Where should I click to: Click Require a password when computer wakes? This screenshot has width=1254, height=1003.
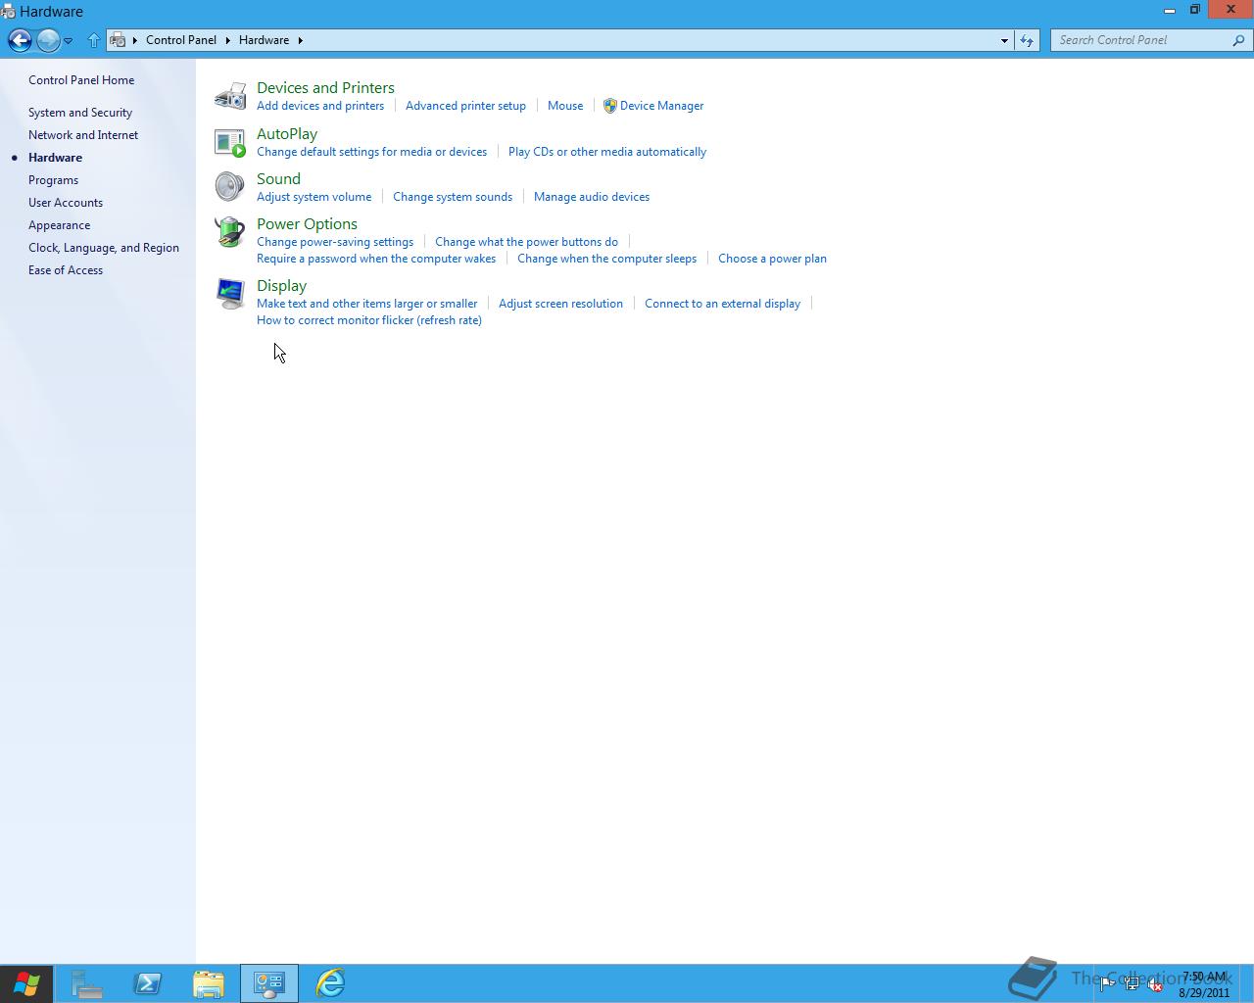coord(376,259)
